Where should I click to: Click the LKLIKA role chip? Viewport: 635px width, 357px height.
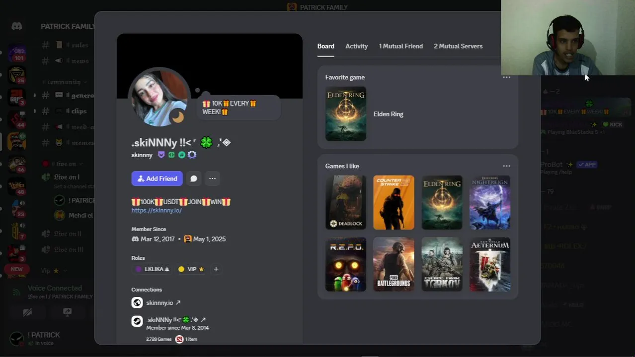152,269
